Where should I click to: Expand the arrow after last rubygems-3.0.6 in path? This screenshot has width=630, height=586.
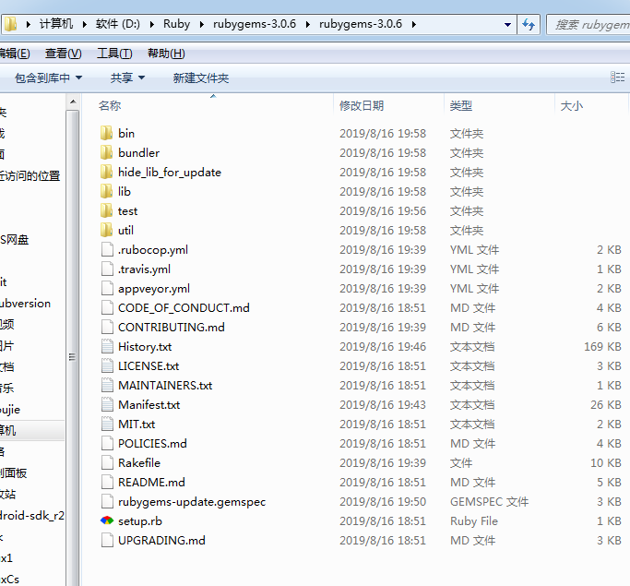tap(414, 24)
